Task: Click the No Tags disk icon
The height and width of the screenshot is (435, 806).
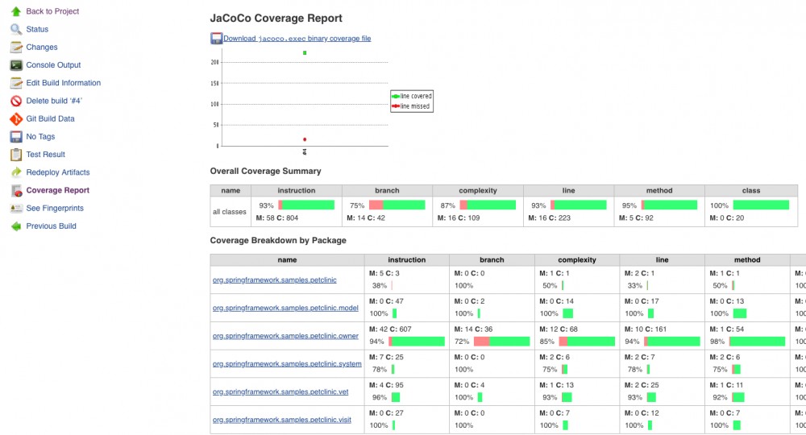Action: [16, 137]
